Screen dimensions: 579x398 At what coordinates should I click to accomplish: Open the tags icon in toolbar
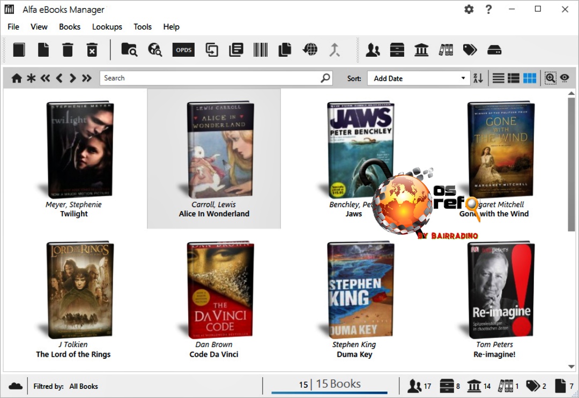470,50
